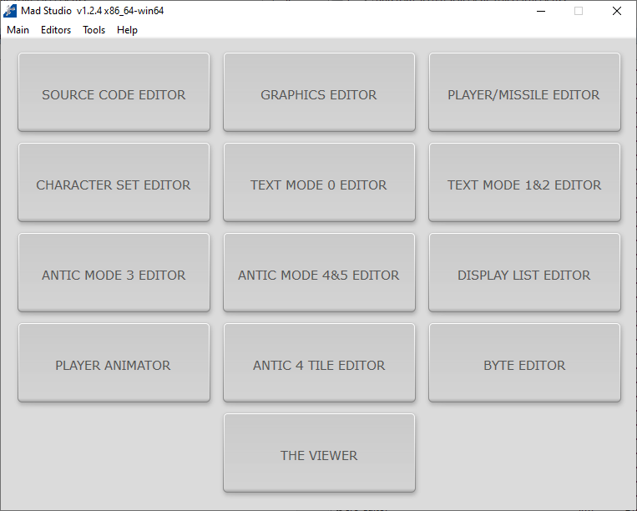The image size is (637, 511).
Task: Open the Main menu
Action: point(18,30)
